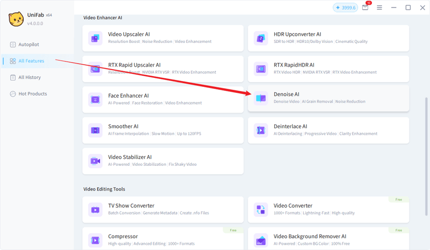
Task: Click 'Custom BG Color' description text
Action: pyautogui.click(x=313, y=244)
